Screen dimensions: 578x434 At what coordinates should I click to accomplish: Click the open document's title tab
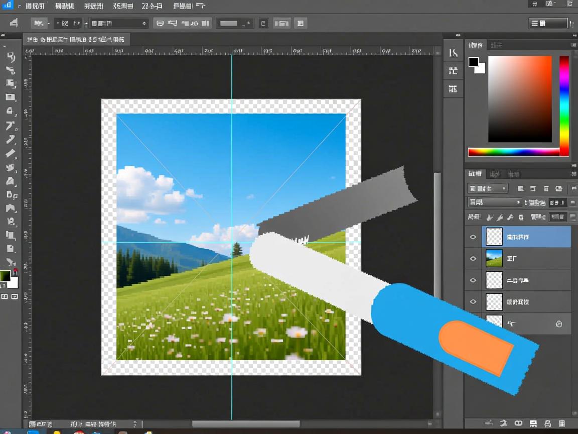point(75,39)
